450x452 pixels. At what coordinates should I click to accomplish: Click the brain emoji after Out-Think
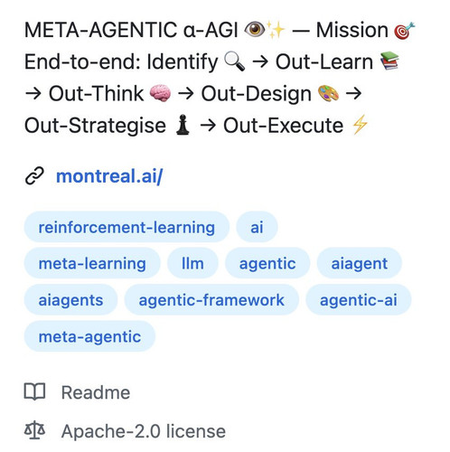(160, 93)
